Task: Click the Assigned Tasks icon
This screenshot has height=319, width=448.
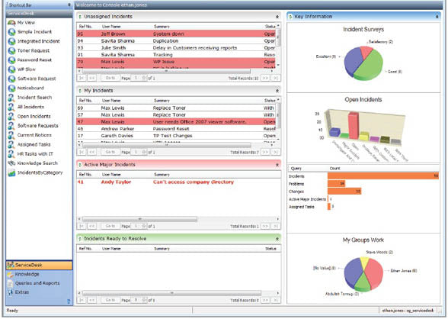Action: click(11, 144)
